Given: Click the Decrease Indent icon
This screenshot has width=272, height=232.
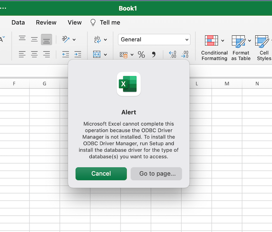Looking at the screenshot, I should [x=66, y=54].
